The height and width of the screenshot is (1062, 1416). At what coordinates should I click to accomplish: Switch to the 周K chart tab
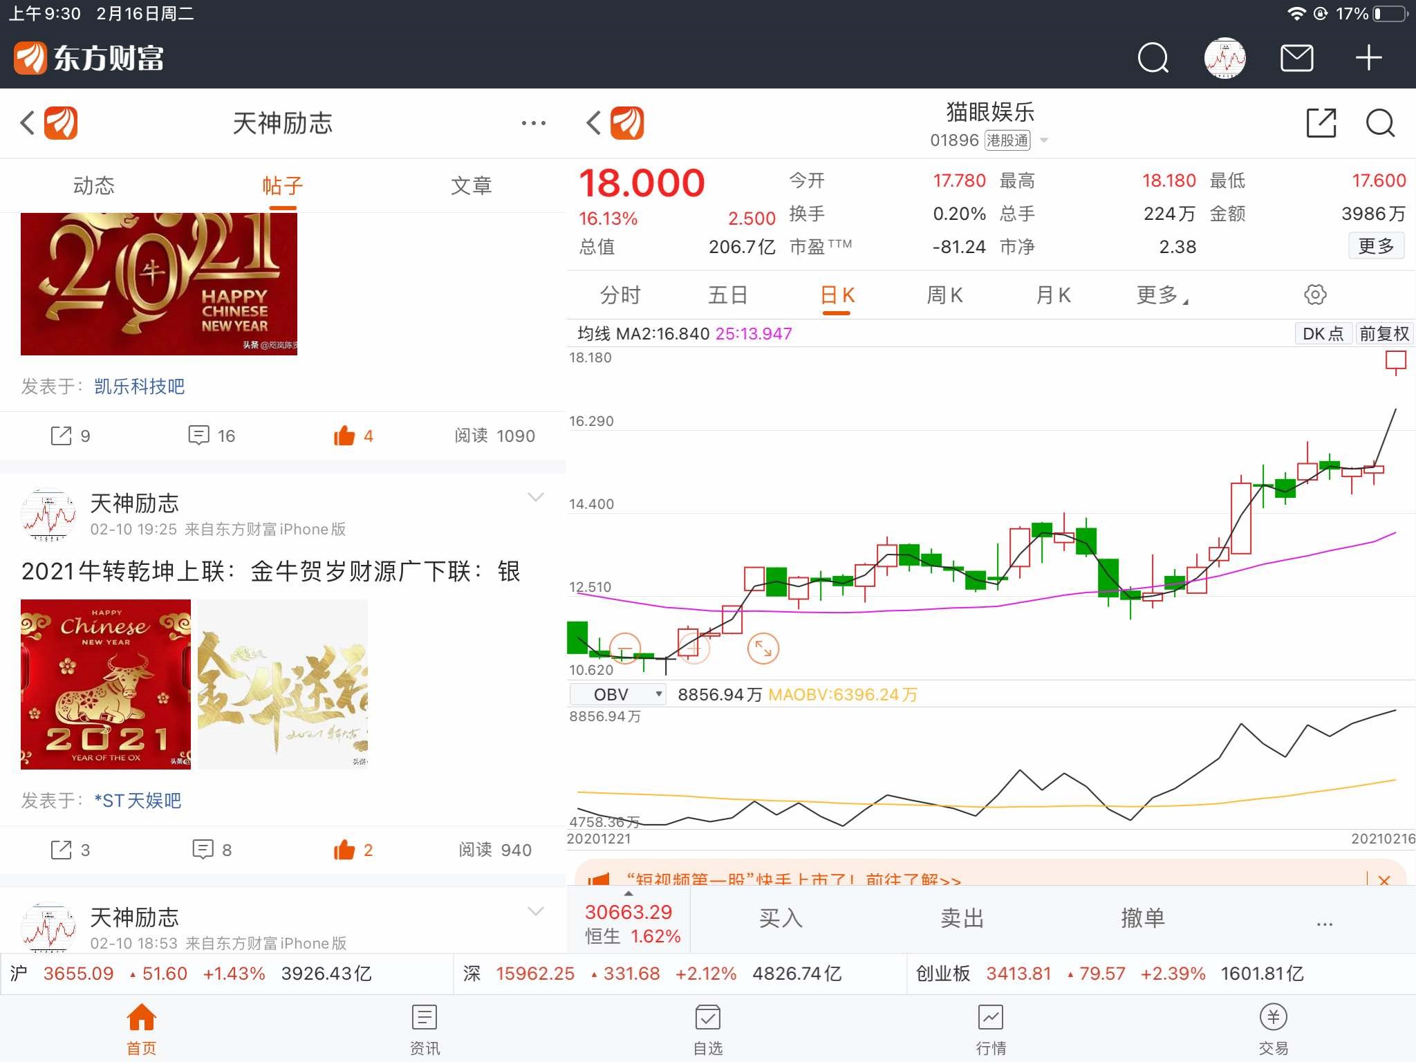944,296
